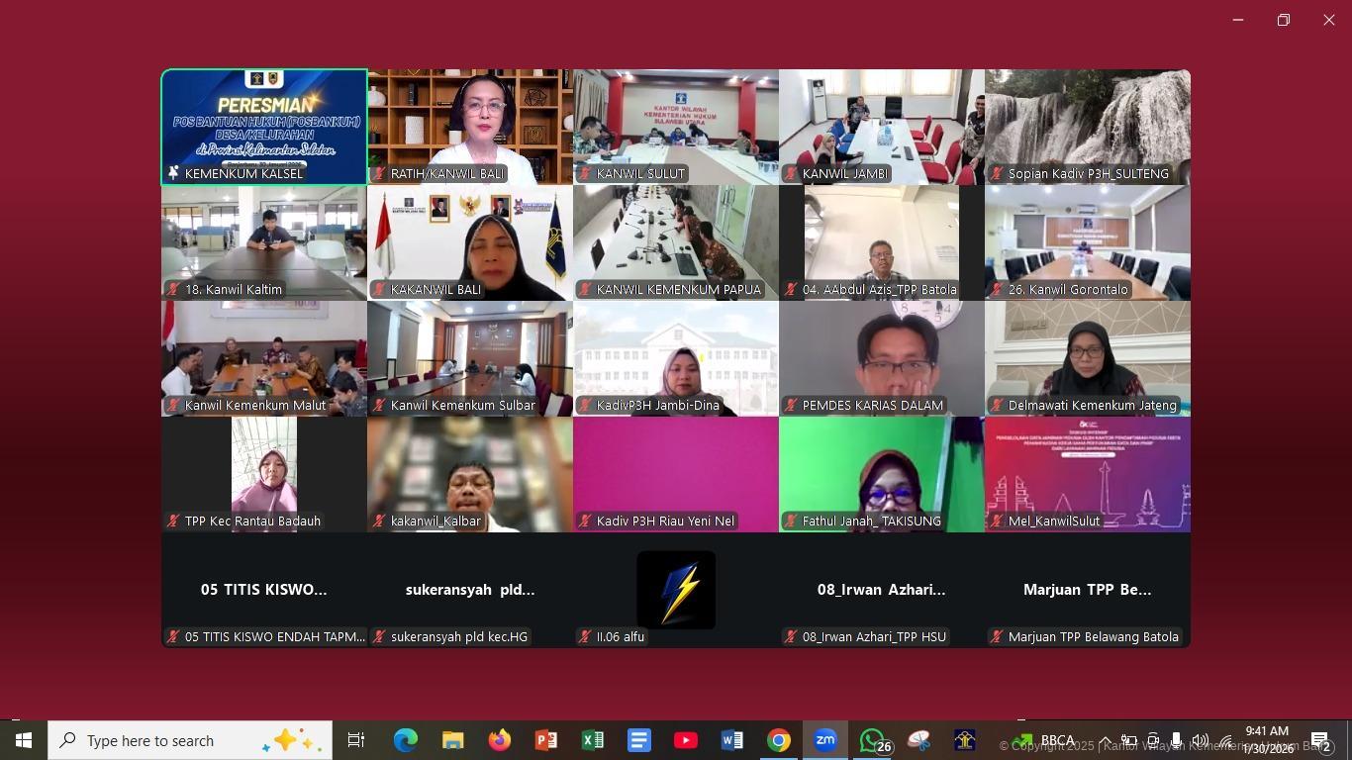This screenshot has height=760, width=1352.
Task: Select the II.06 alfu participant tile
Action: [676, 590]
